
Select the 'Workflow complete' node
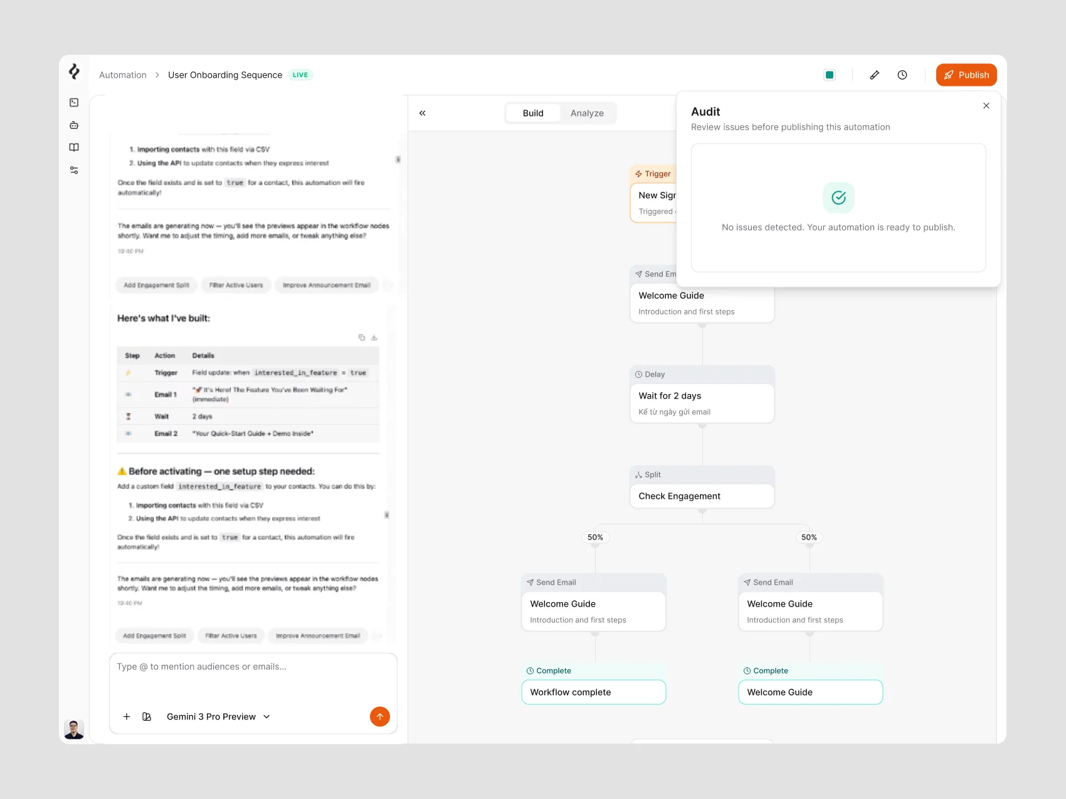click(594, 683)
